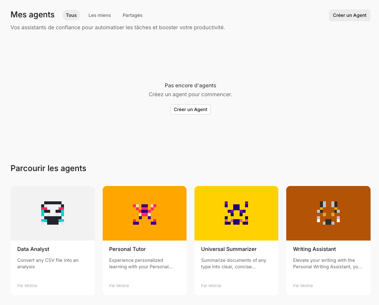The height and width of the screenshot is (305, 379).
Task: Select the Tous filter tab
Action: point(71,15)
